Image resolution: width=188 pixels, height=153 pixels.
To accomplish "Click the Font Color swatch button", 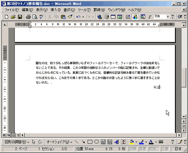I will (x=151, y=142).
